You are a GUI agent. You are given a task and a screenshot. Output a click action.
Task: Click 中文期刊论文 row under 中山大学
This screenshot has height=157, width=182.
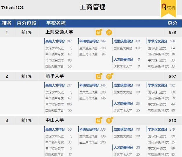(x=161, y=148)
